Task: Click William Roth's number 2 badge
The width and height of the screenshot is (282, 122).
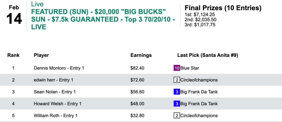Action: click(177, 116)
